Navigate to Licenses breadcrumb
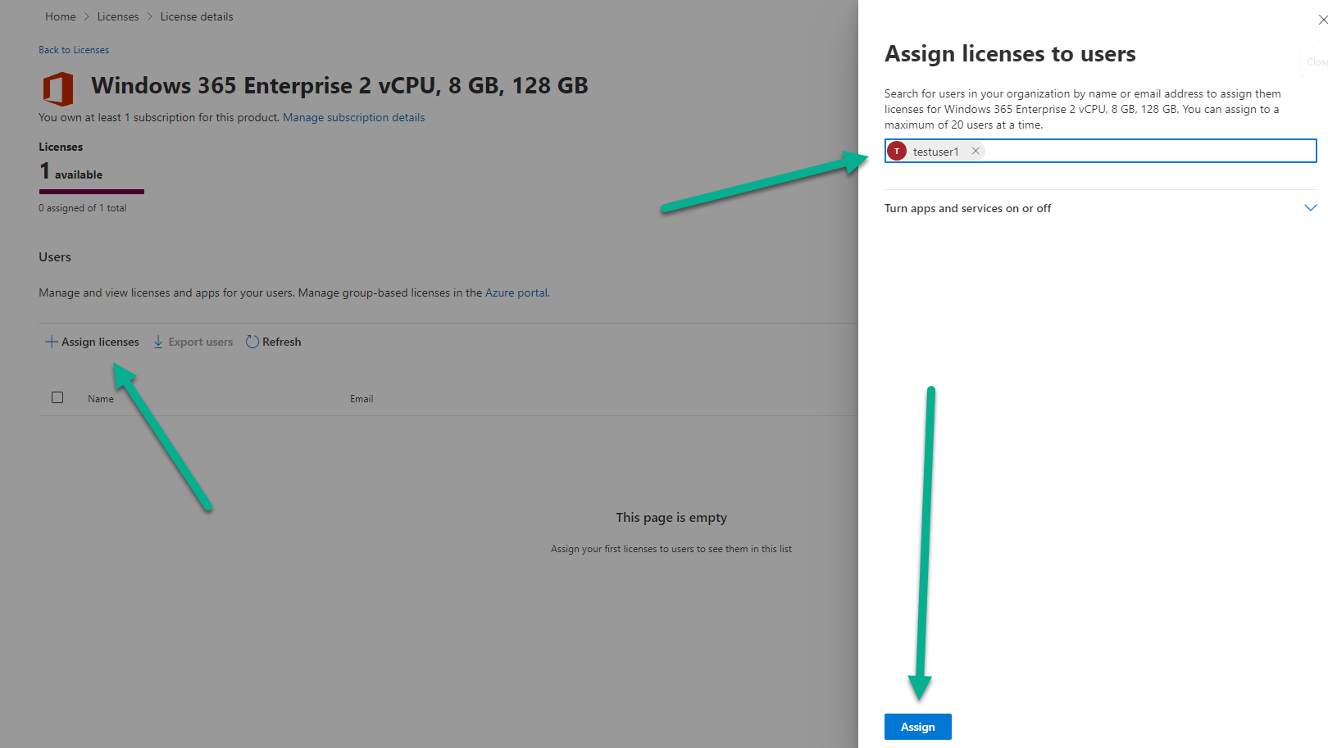 point(118,16)
